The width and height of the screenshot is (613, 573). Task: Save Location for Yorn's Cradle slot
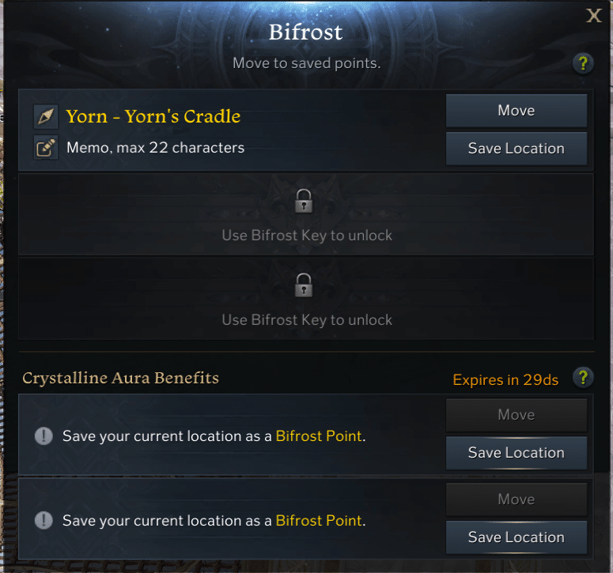517,149
